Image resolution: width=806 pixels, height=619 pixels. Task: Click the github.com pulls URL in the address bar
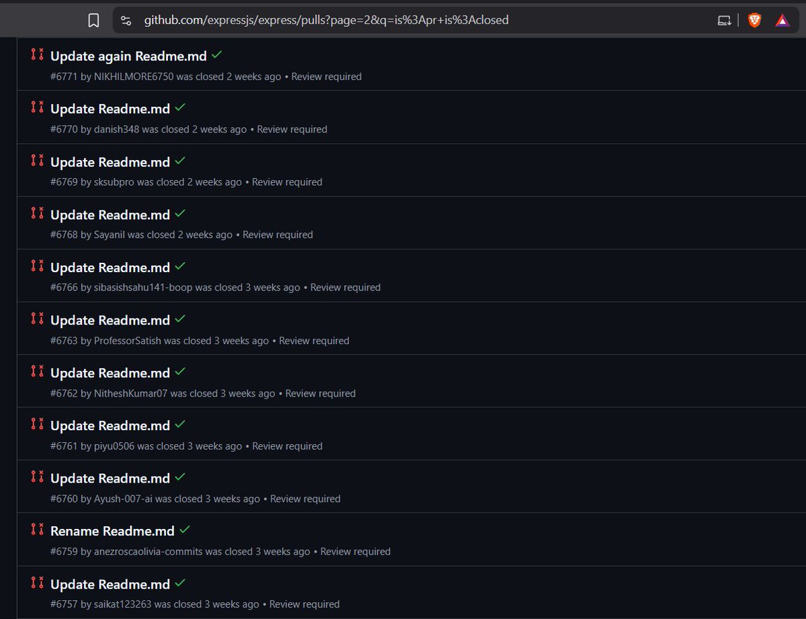pos(326,20)
